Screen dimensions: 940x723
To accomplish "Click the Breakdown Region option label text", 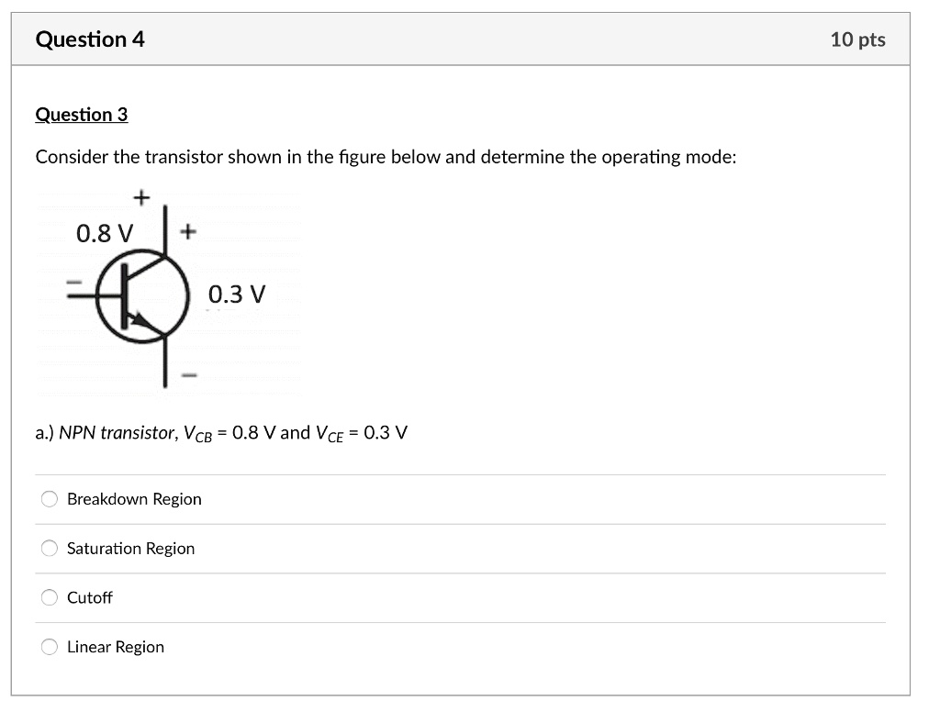I will (x=134, y=498).
